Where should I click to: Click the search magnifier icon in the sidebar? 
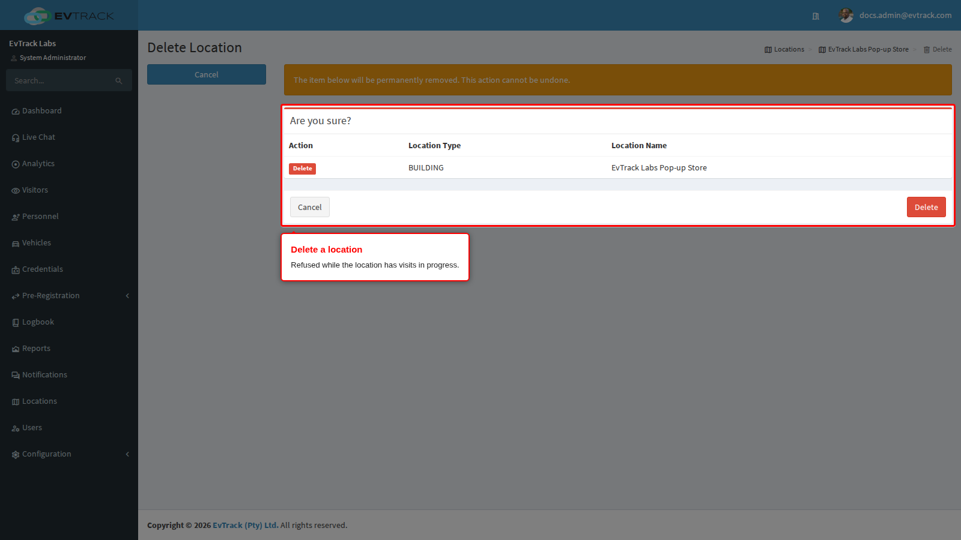(x=119, y=81)
